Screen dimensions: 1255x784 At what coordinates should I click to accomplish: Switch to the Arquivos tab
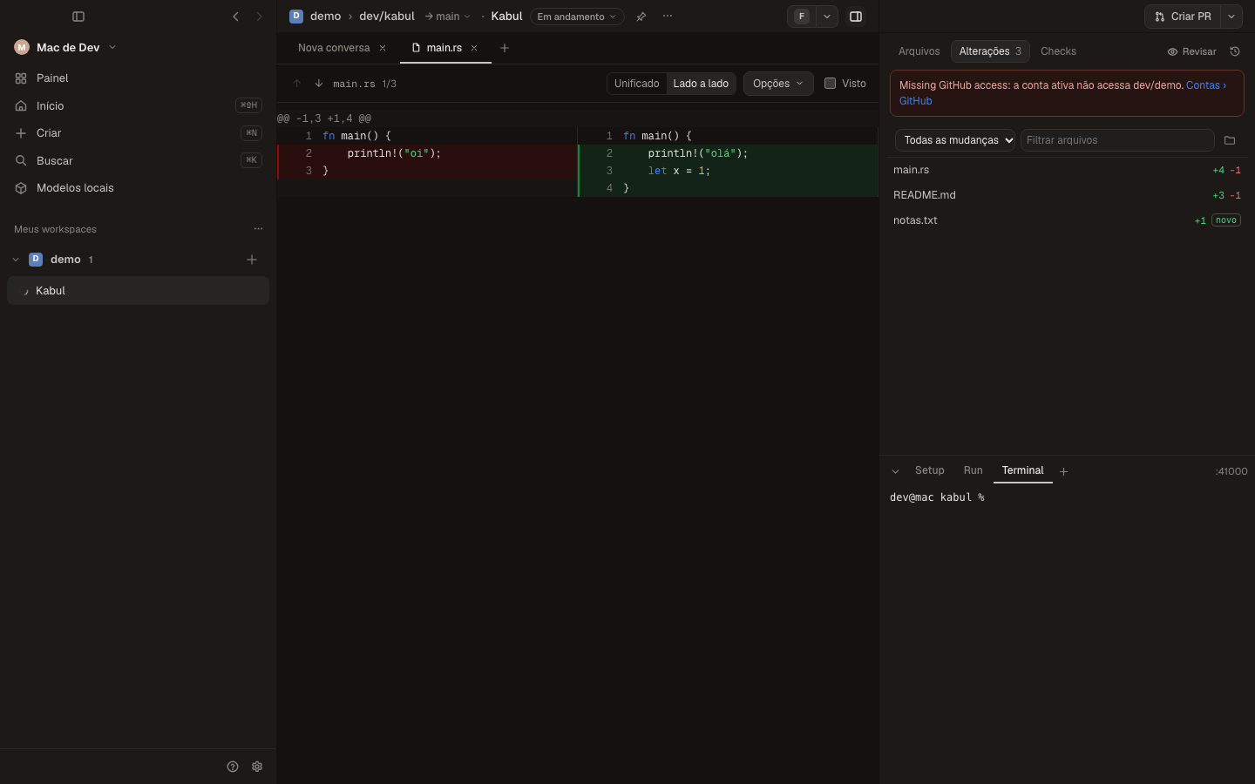click(919, 51)
